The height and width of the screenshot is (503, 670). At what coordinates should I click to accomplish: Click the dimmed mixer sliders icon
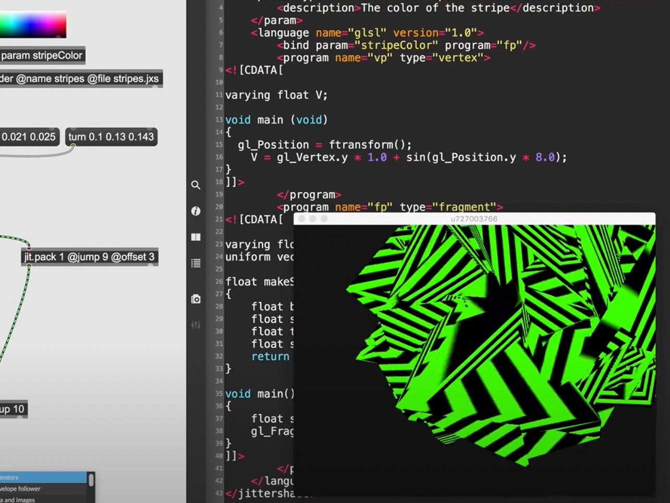tap(196, 325)
